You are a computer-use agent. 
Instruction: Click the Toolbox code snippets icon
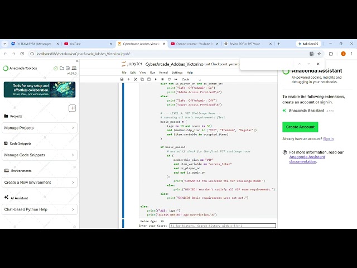67,68
